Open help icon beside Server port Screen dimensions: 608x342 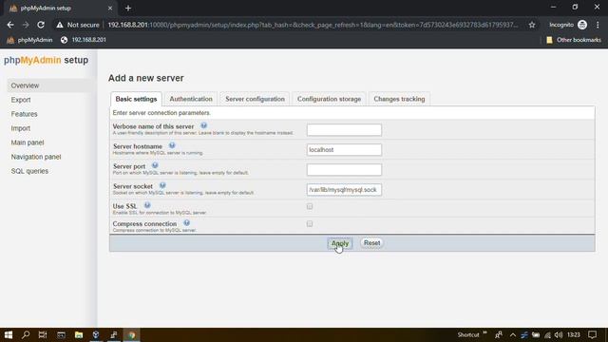tap(155, 165)
